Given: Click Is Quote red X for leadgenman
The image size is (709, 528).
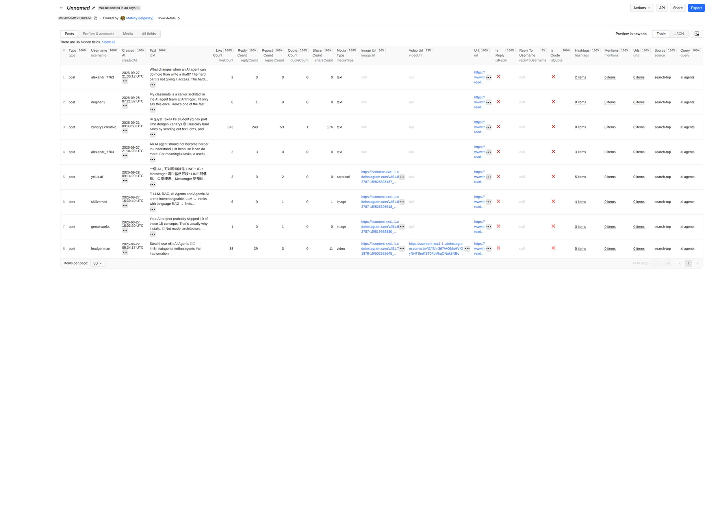Looking at the screenshot, I should pos(553,248).
